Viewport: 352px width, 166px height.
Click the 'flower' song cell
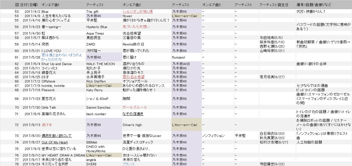click(128, 16)
